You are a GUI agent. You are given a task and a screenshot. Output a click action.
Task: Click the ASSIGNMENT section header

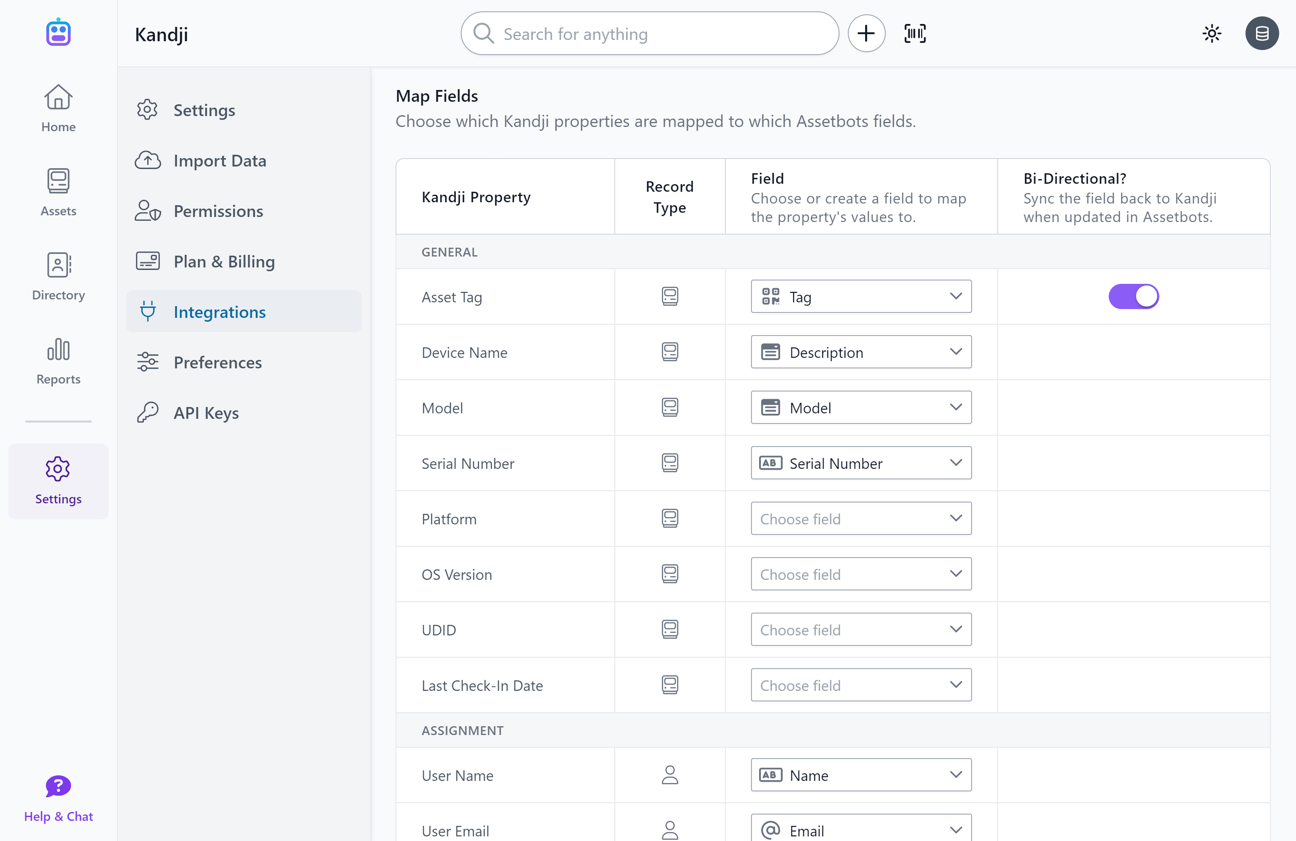(462, 730)
